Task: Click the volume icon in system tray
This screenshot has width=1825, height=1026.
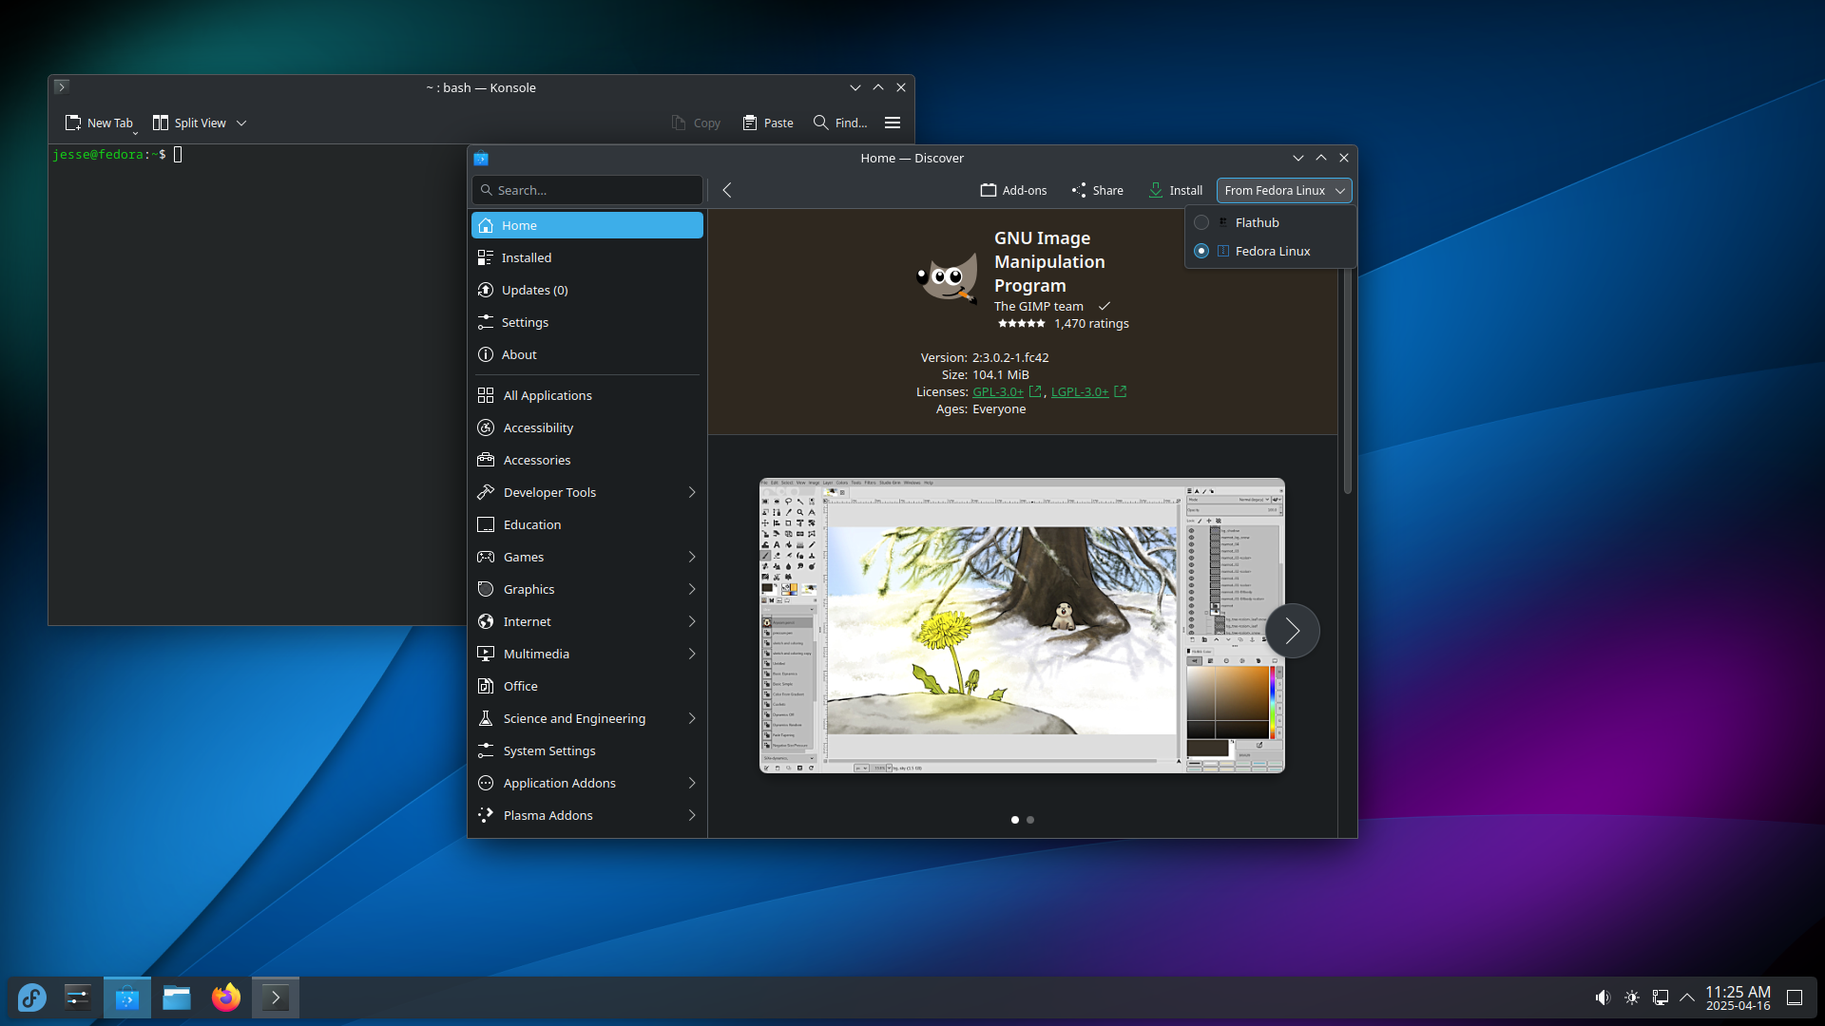Action: coord(1603,997)
